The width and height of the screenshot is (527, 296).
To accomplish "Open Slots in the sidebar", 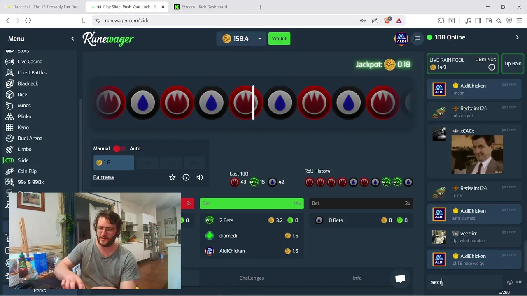I will [23, 51].
